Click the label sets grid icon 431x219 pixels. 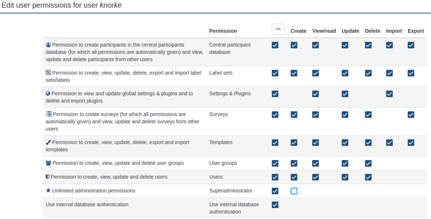click(48, 73)
